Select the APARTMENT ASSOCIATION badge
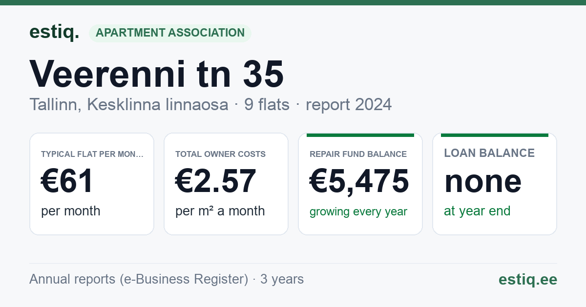The width and height of the screenshot is (586, 307). click(x=170, y=33)
